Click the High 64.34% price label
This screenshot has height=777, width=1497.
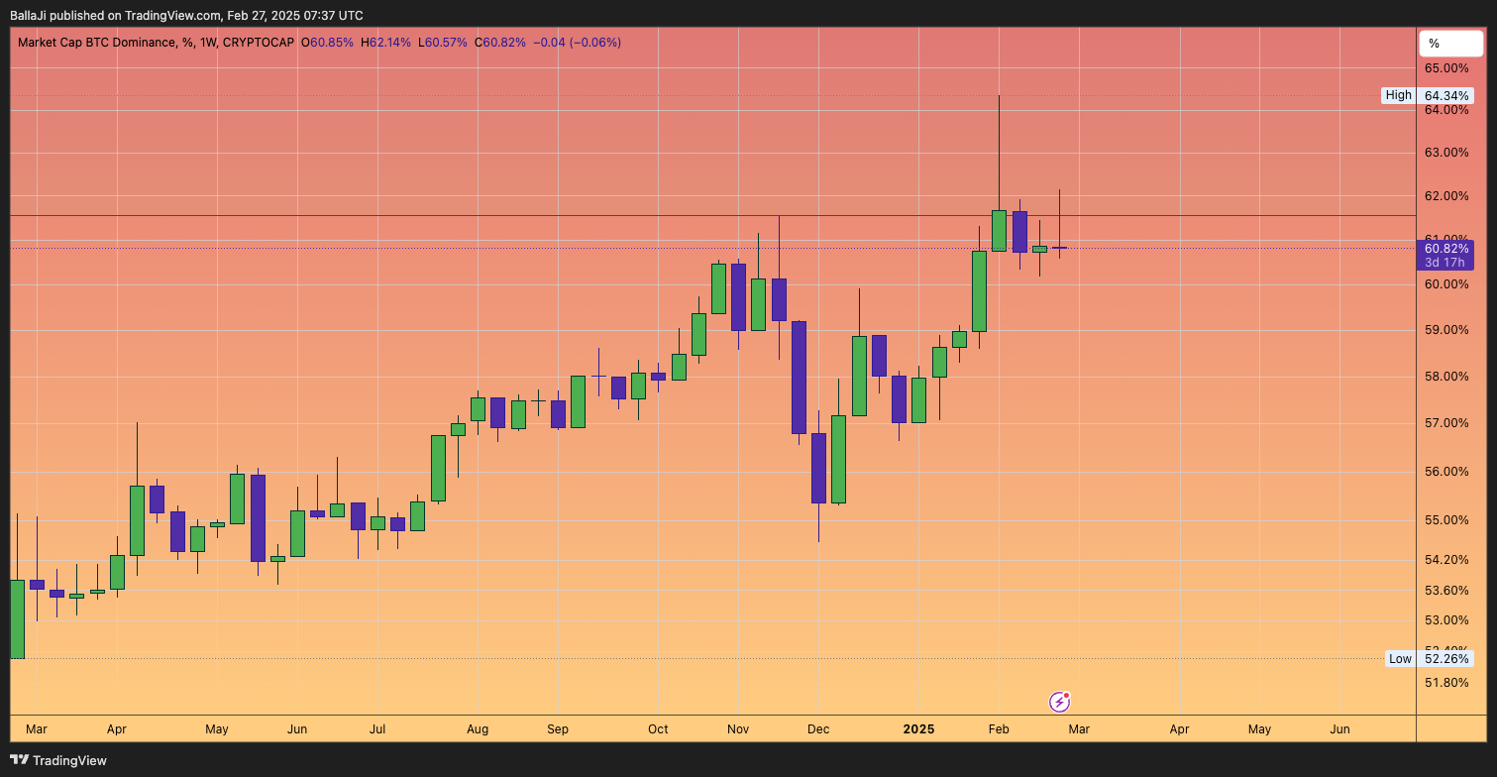click(x=1428, y=95)
